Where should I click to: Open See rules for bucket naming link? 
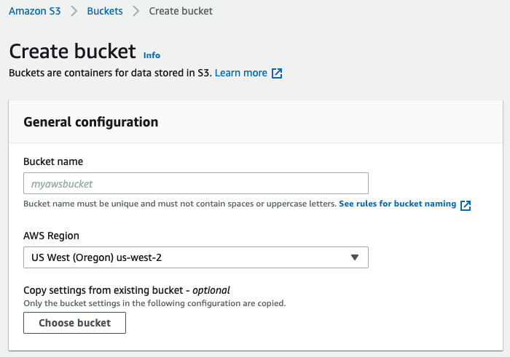tap(398, 204)
